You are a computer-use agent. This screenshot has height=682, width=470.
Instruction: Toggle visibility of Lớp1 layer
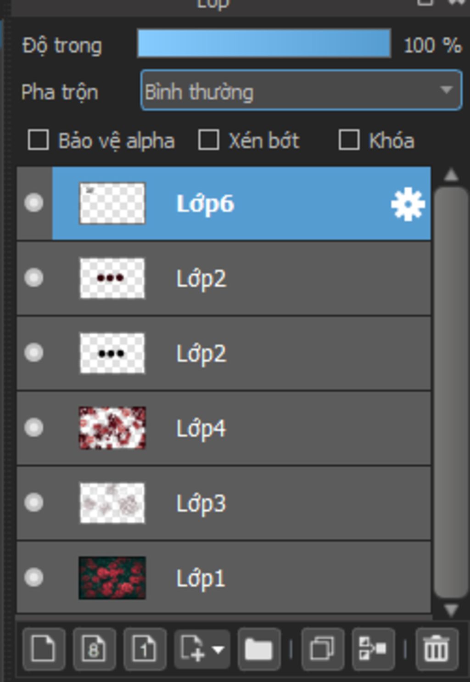[x=34, y=578]
